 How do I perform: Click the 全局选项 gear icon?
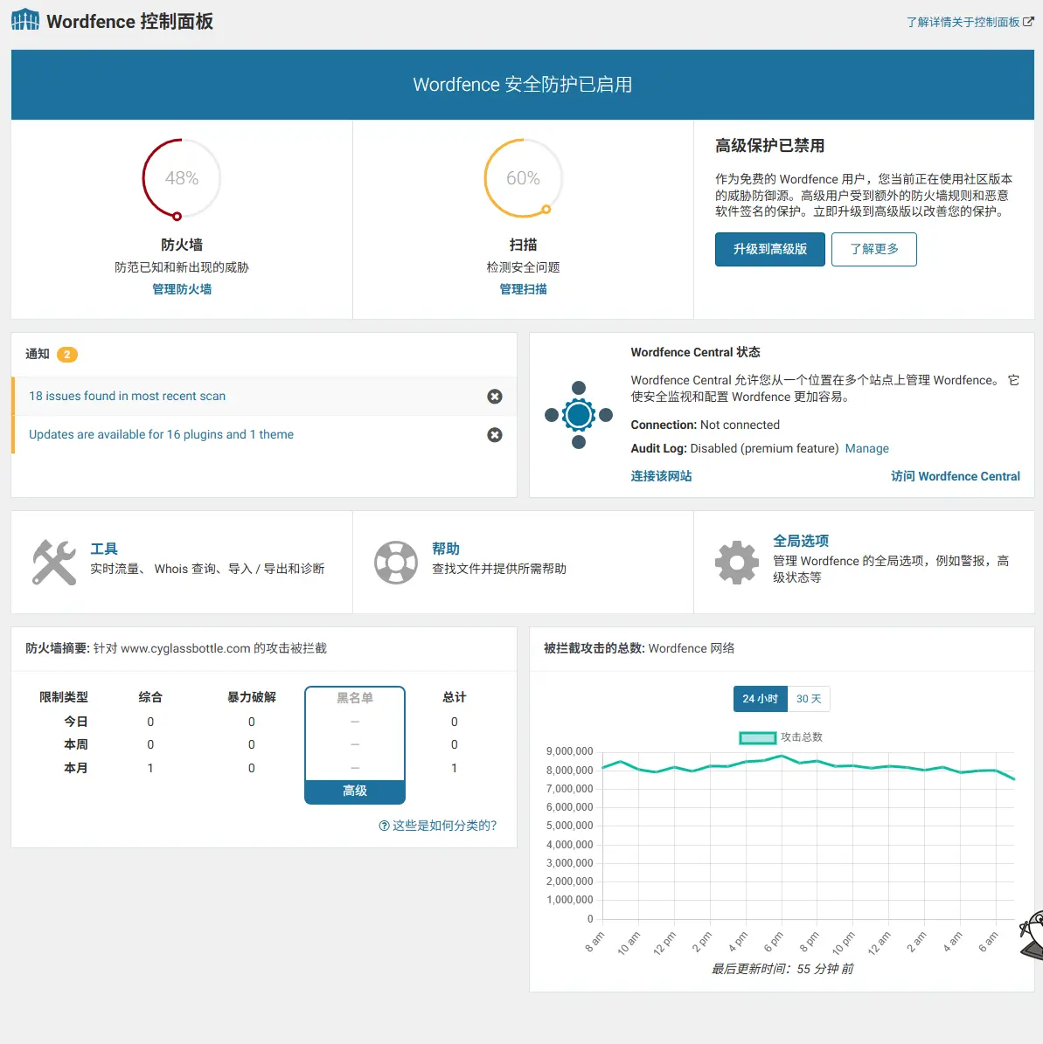[x=736, y=562]
